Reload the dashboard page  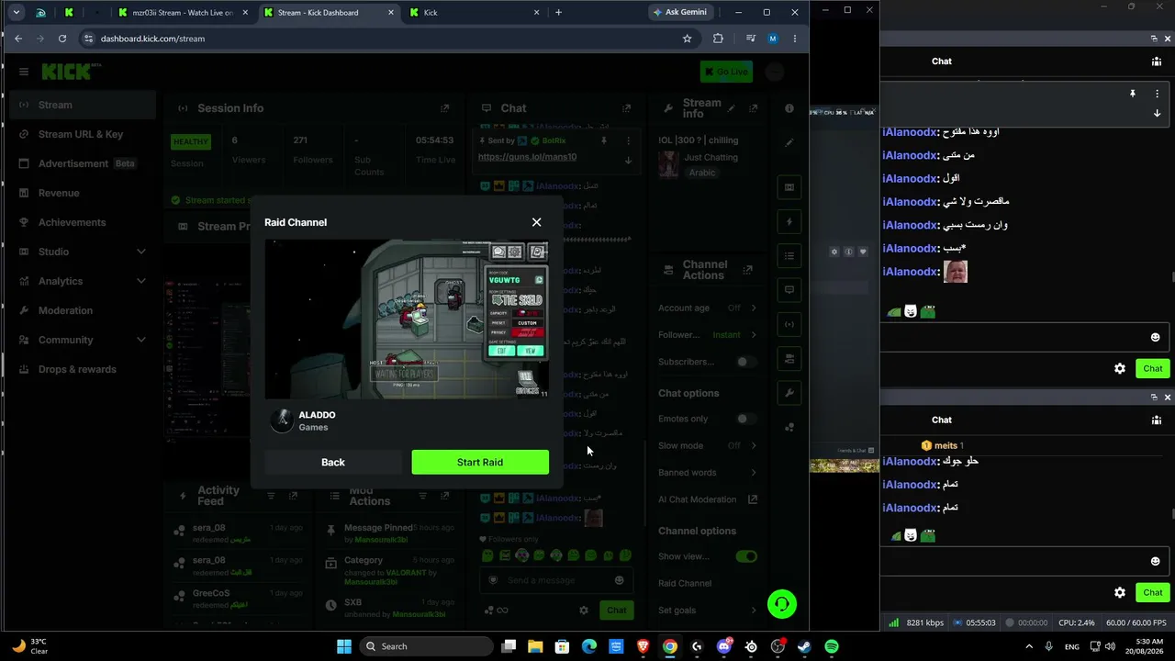62,39
